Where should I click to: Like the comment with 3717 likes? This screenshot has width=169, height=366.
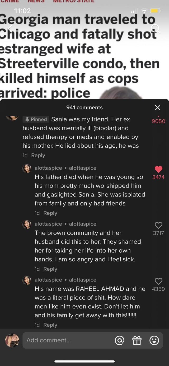click(158, 225)
